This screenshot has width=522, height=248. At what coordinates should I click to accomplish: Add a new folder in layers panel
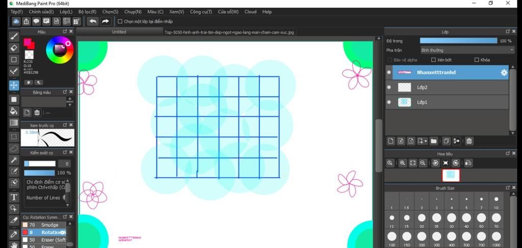click(433, 141)
